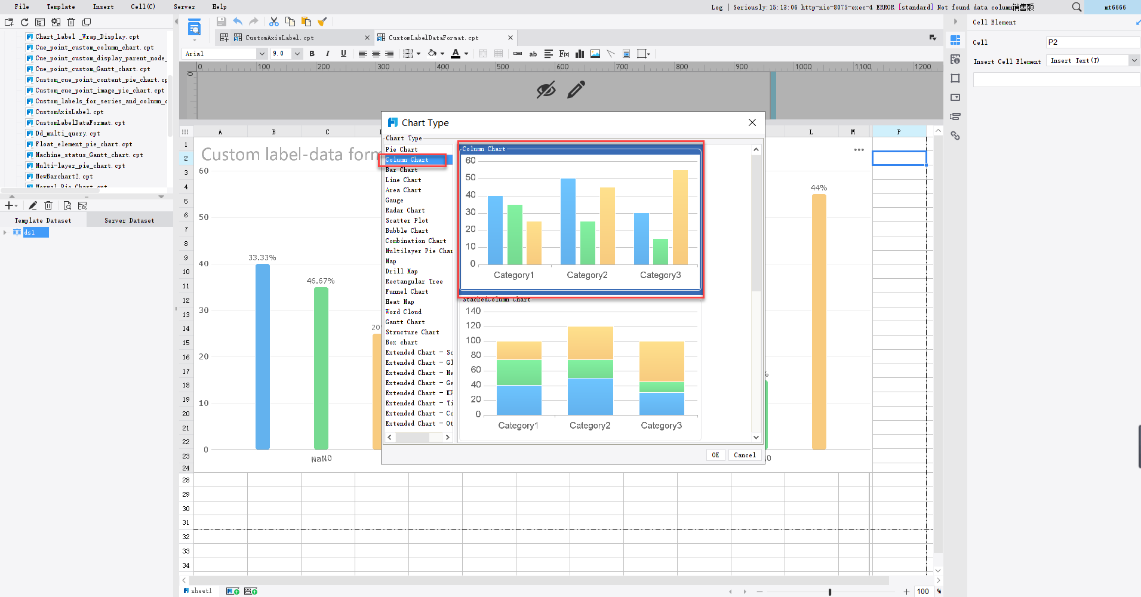This screenshot has width=1141, height=597.
Task: Open the Insert Cell Element dropdown
Action: pos(1134,60)
